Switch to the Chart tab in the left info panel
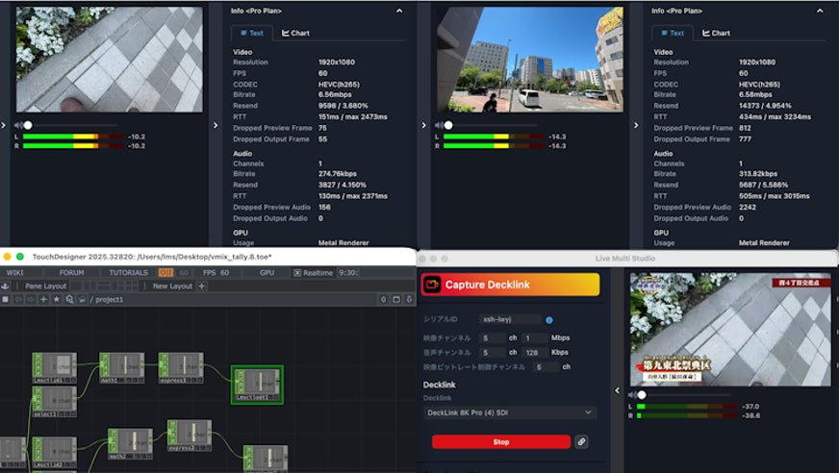This screenshot has width=839, height=473. 296,33
